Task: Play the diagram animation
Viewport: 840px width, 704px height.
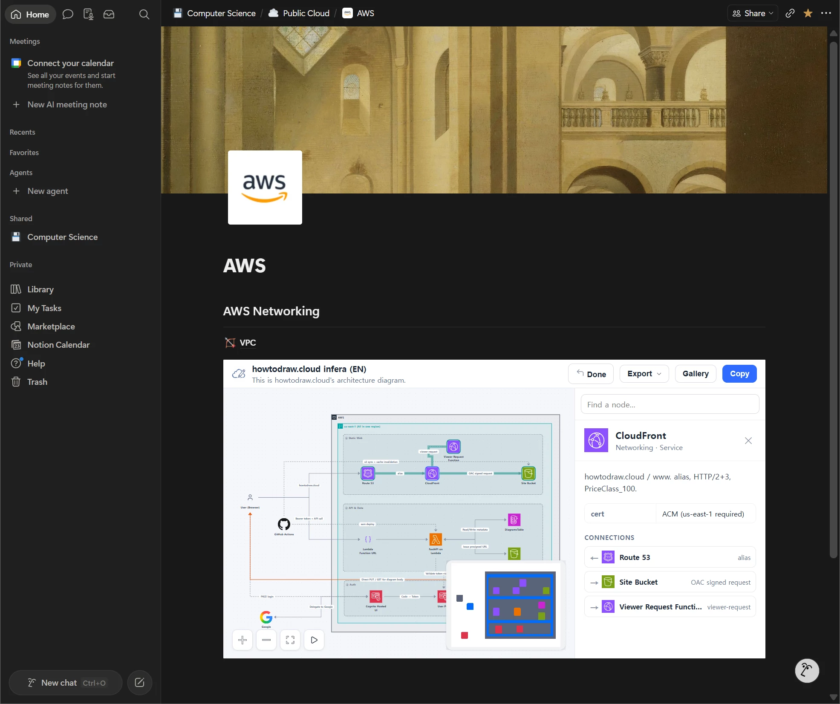Action: (x=314, y=640)
